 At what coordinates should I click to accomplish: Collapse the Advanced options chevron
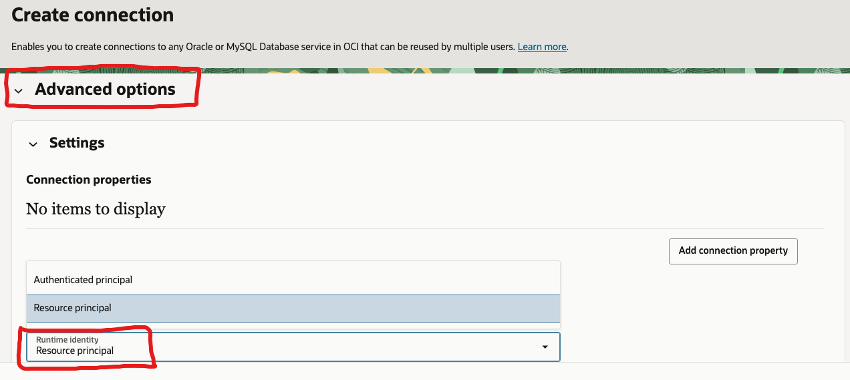pyautogui.click(x=19, y=91)
